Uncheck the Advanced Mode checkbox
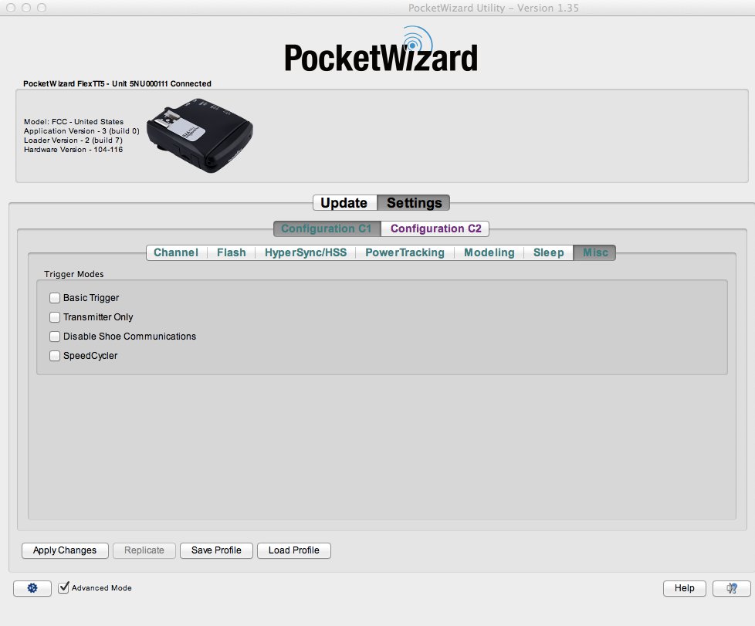 [64, 587]
